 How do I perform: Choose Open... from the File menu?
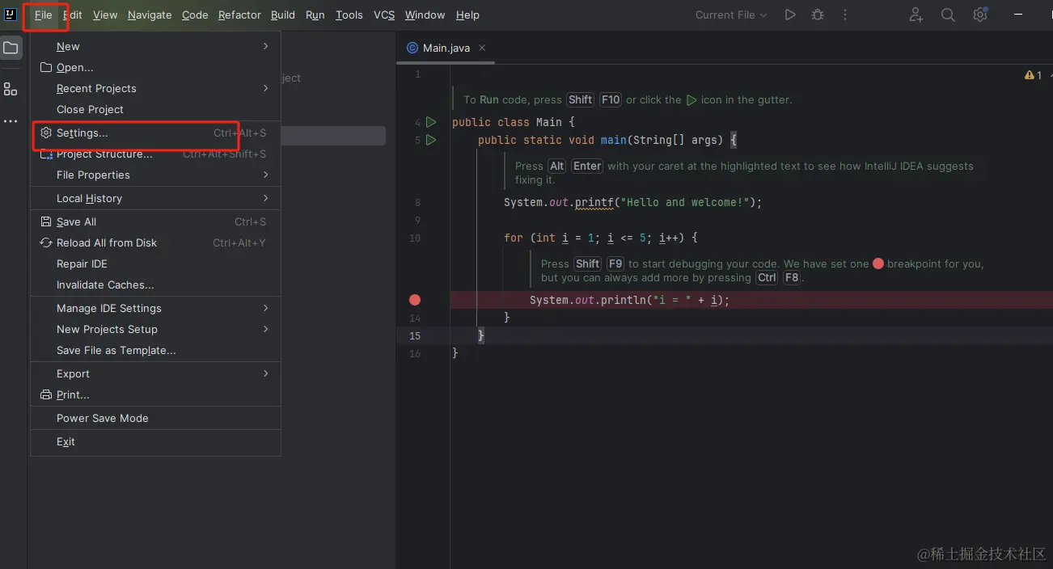coord(155,68)
